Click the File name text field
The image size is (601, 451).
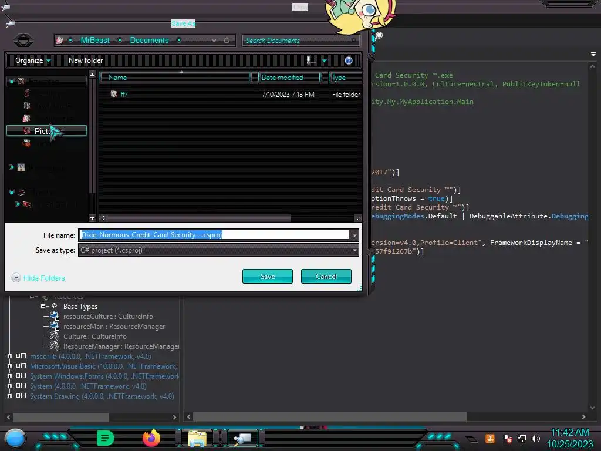point(214,235)
